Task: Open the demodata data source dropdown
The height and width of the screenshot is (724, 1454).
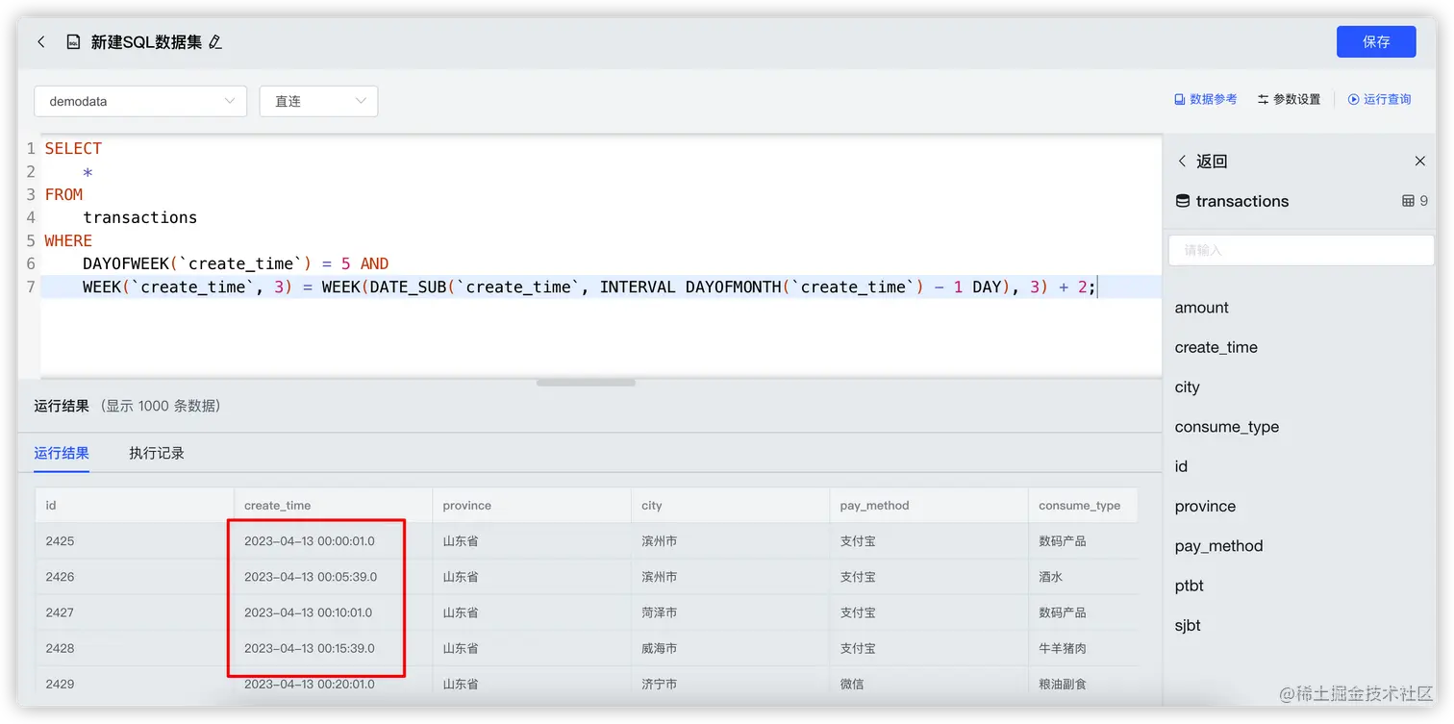Action: pos(140,101)
